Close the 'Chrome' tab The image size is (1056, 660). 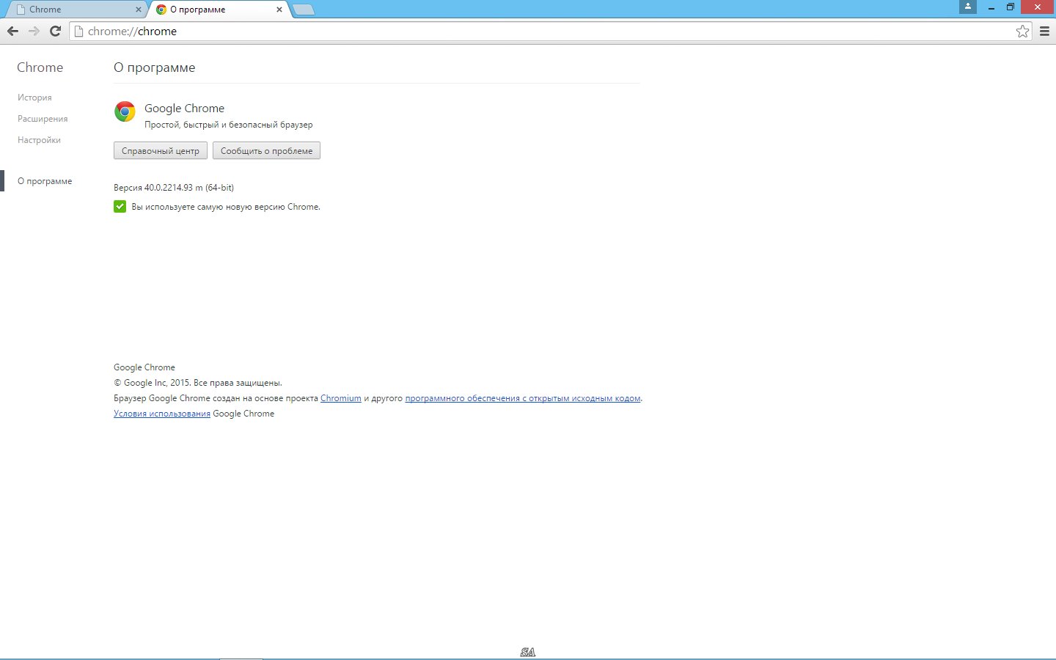139,10
